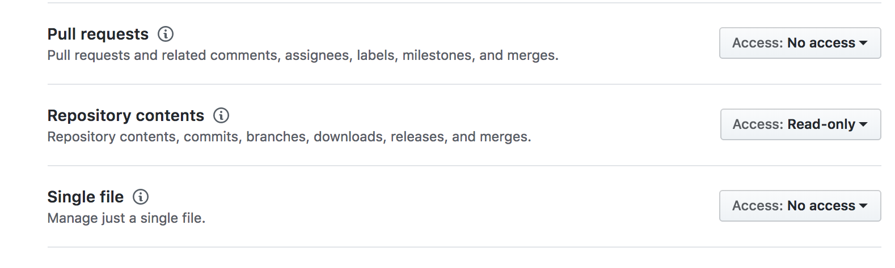Click the info icon beside Repository contents
This screenshot has width=895, height=268.
pyautogui.click(x=221, y=115)
